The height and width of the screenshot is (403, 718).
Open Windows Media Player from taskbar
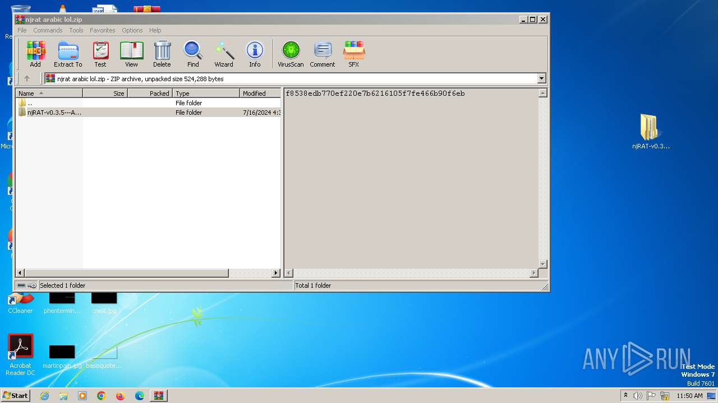[x=82, y=396]
